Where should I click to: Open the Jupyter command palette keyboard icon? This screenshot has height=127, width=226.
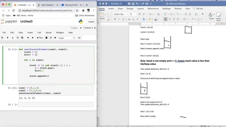point(79,38)
